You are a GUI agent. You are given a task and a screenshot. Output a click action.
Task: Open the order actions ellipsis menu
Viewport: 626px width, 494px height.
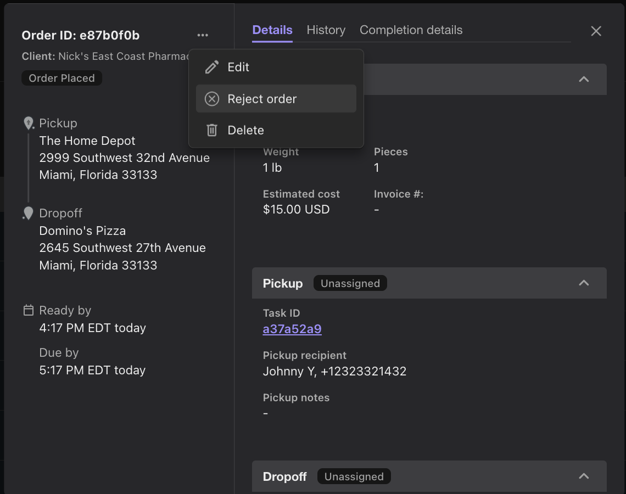[203, 35]
